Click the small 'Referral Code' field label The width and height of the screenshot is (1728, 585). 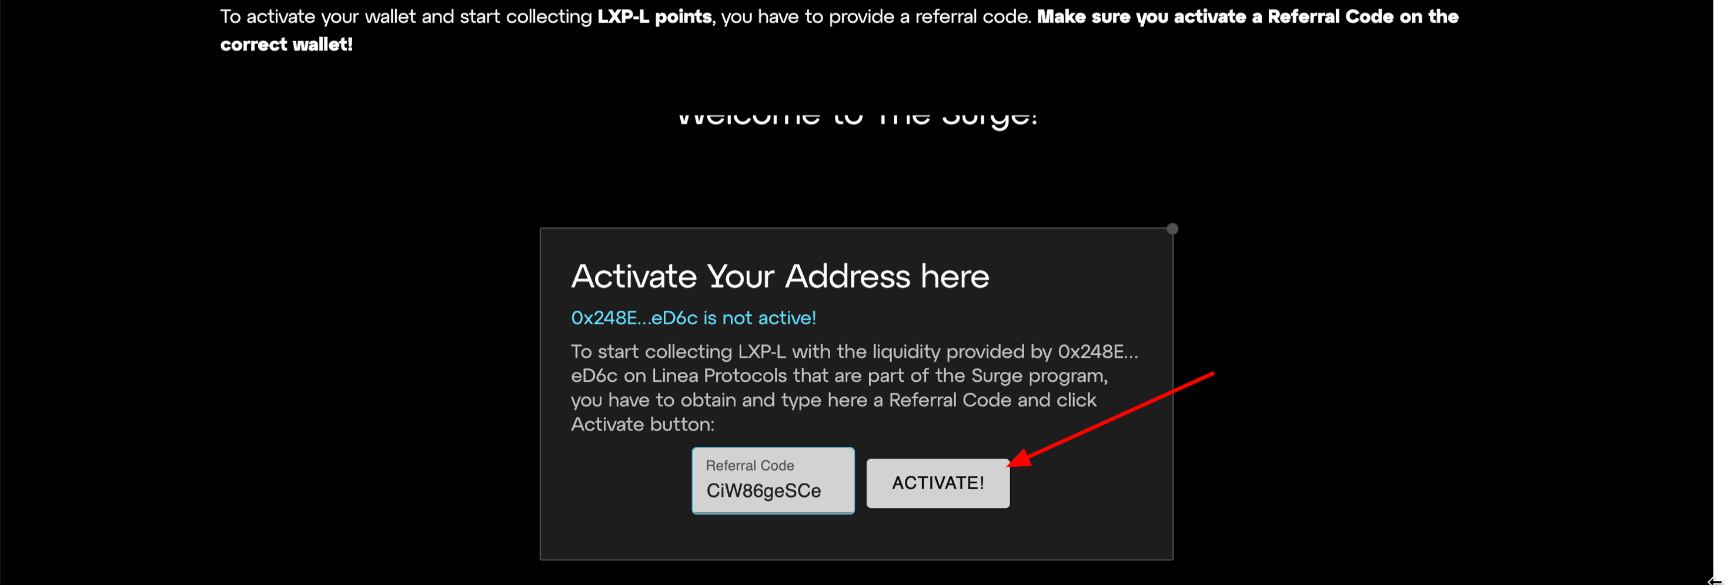pos(749,465)
